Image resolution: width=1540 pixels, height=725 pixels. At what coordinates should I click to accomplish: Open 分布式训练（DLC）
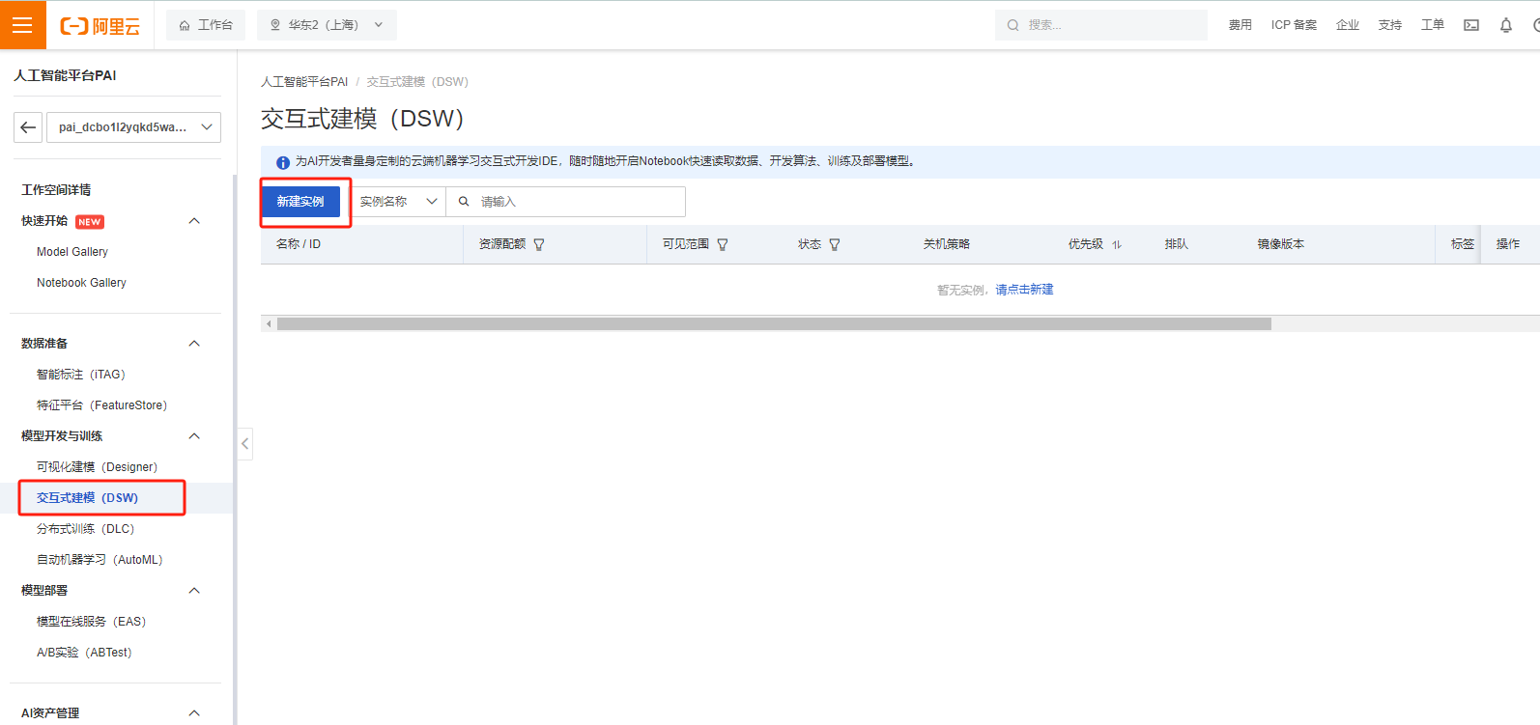coord(86,529)
